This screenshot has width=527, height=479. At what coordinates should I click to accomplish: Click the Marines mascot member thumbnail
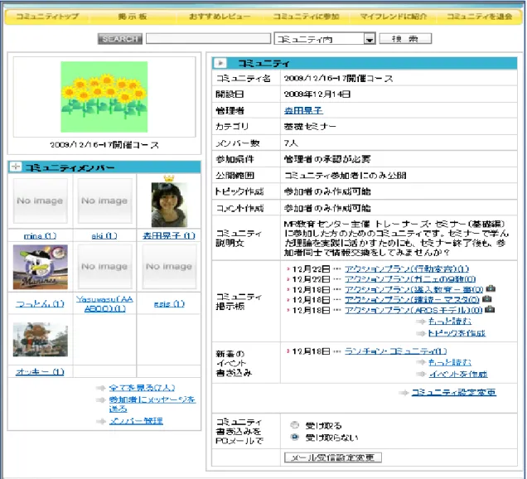[x=41, y=267]
